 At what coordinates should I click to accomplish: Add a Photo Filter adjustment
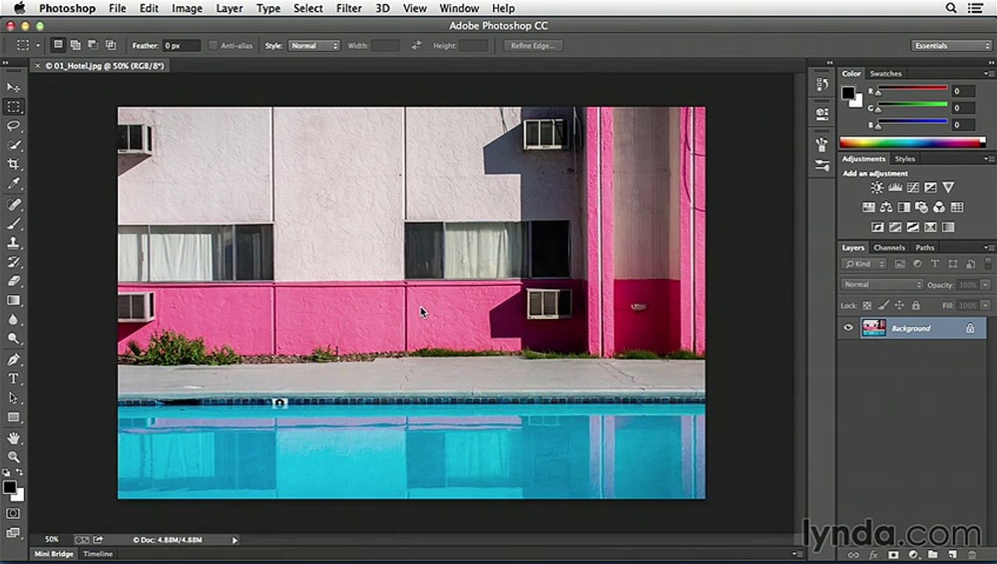(x=921, y=208)
